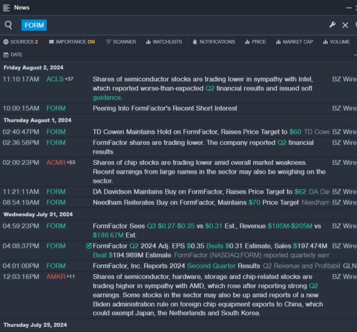Click the search magnifier icon
The image size is (357, 332).
(8, 25)
